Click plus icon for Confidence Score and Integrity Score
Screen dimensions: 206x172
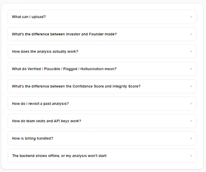tap(191, 86)
